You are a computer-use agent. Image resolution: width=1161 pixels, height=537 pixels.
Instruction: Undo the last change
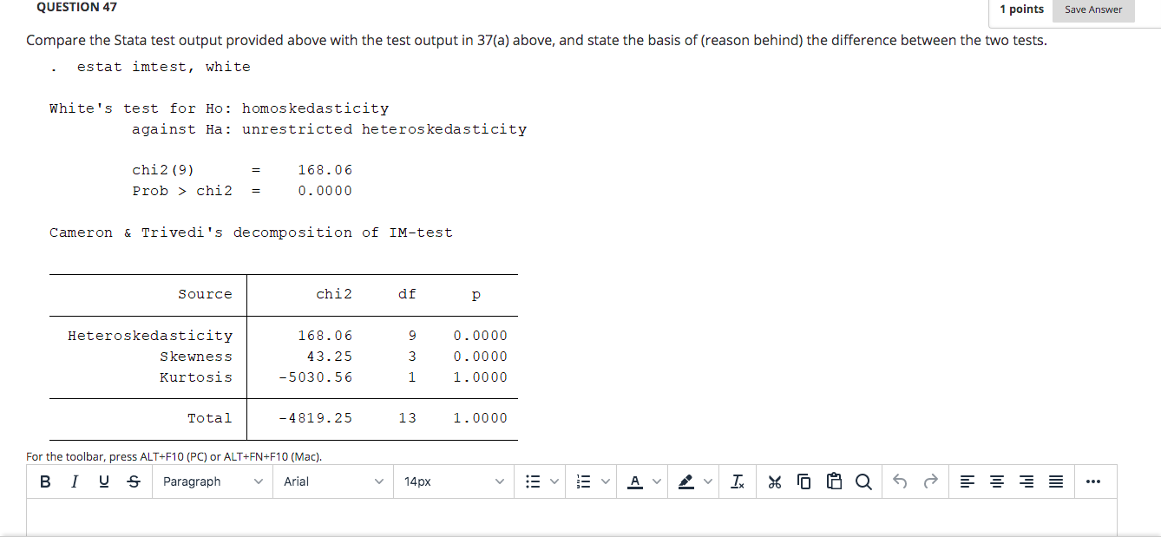900,481
